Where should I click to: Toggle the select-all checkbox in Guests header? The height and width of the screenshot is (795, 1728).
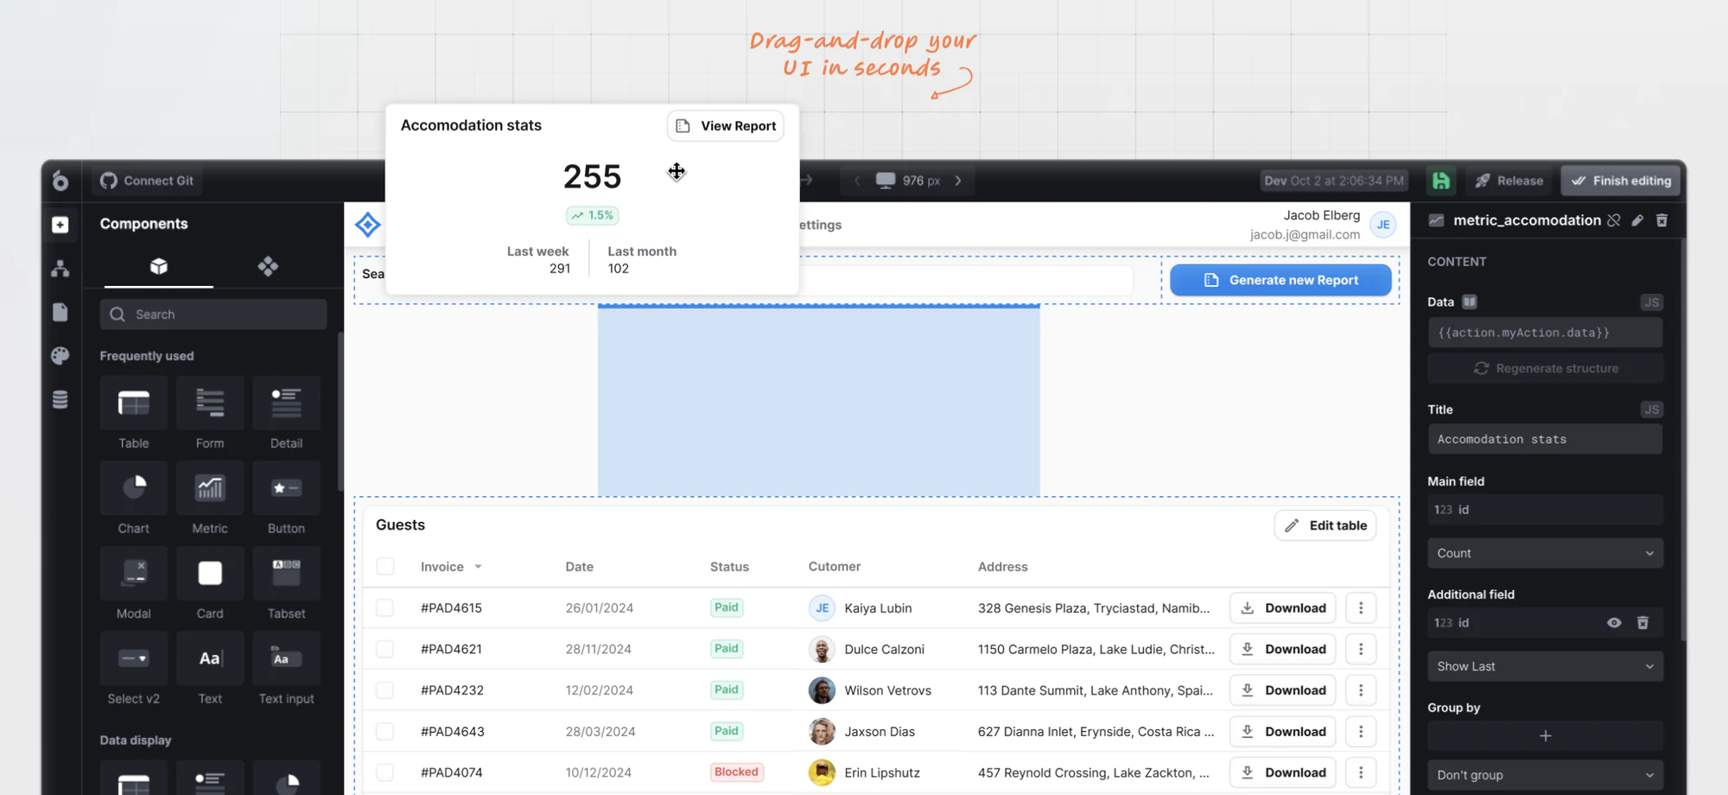(385, 566)
